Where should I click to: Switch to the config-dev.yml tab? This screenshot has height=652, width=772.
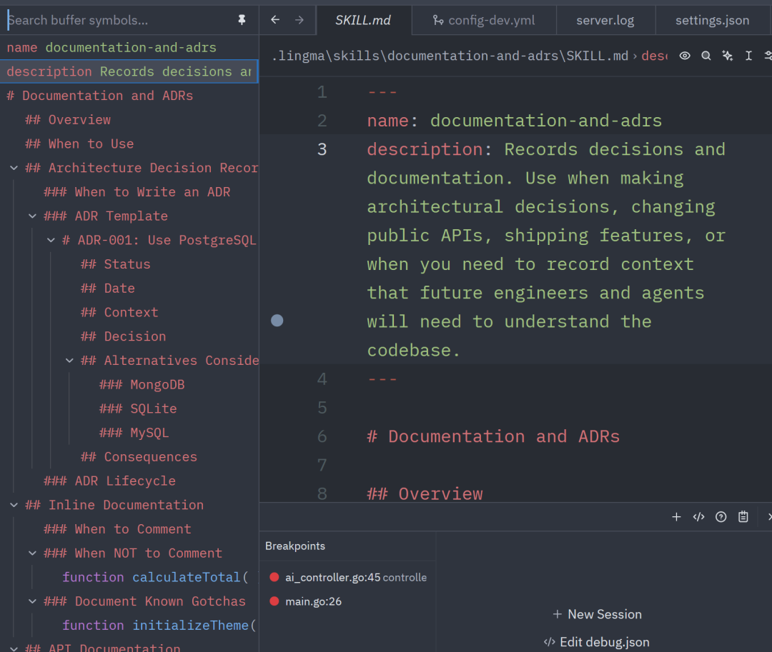click(x=483, y=20)
